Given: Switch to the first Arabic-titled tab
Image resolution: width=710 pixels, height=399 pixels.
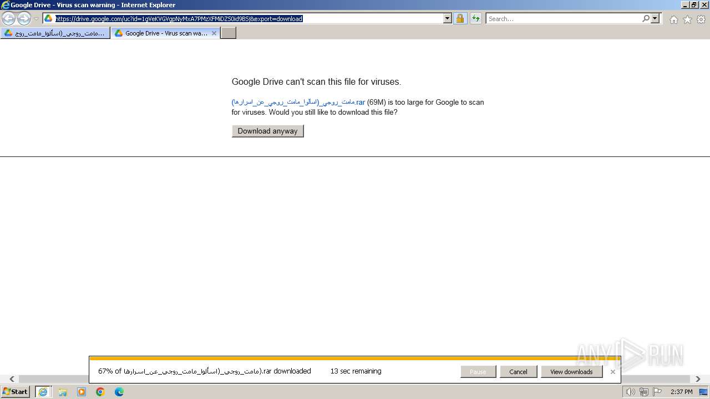Looking at the screenshot, I should tap(55, 33).
